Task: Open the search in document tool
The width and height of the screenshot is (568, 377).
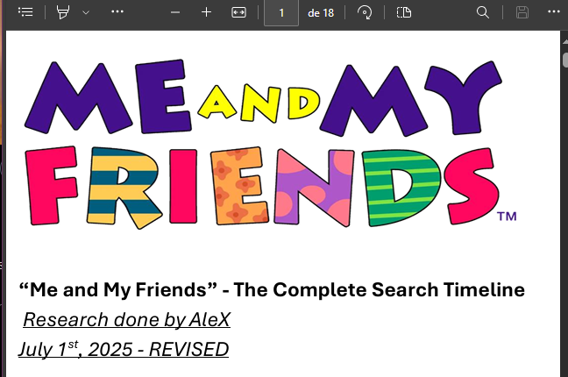Action: coord(482,12)
